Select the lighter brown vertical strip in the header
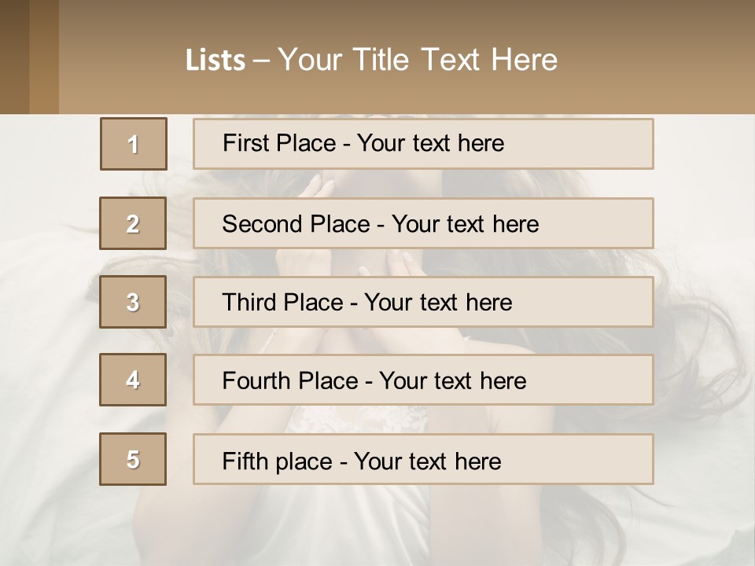The width and height of the screenshot is (755, 566). (44, 57)
